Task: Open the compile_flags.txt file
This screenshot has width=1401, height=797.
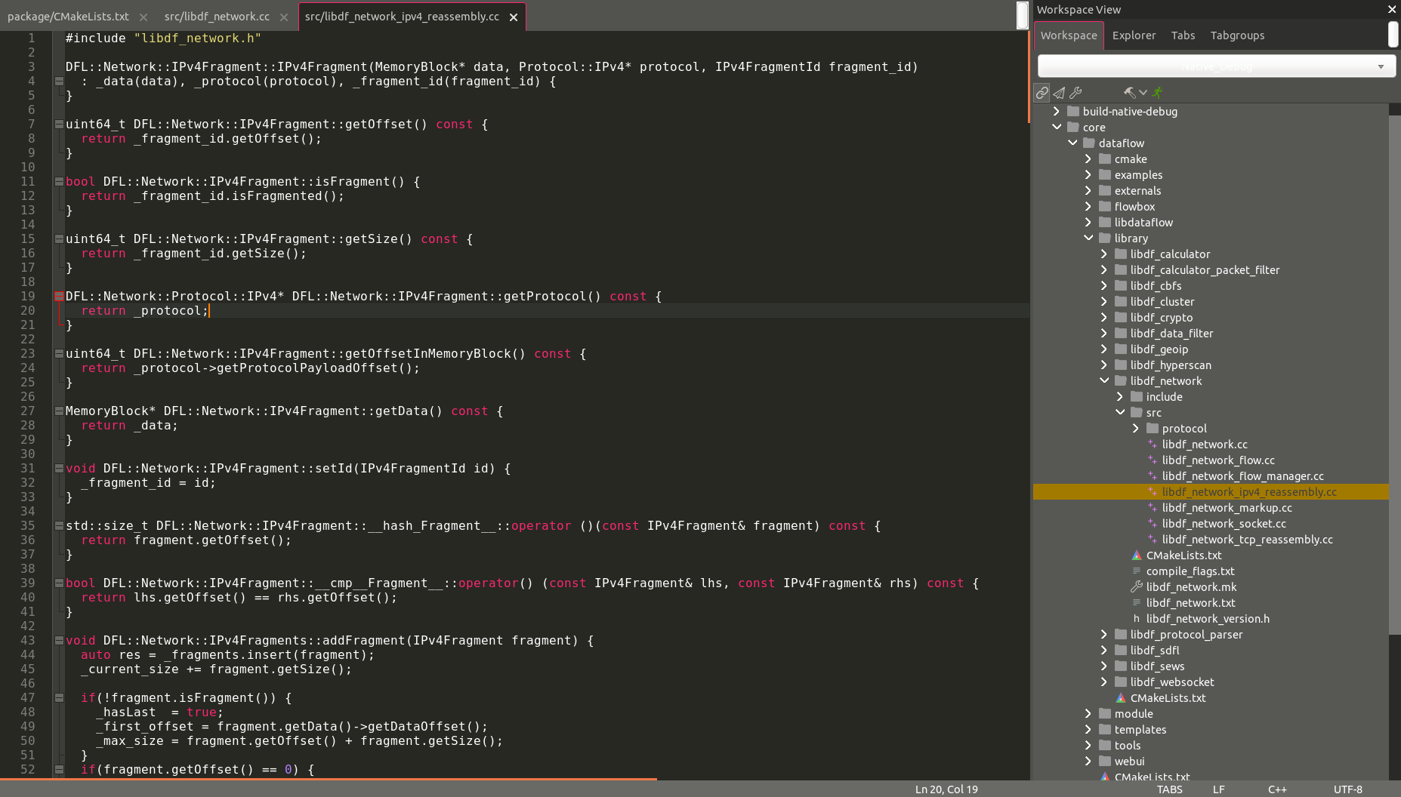Action: [1190, 571]
